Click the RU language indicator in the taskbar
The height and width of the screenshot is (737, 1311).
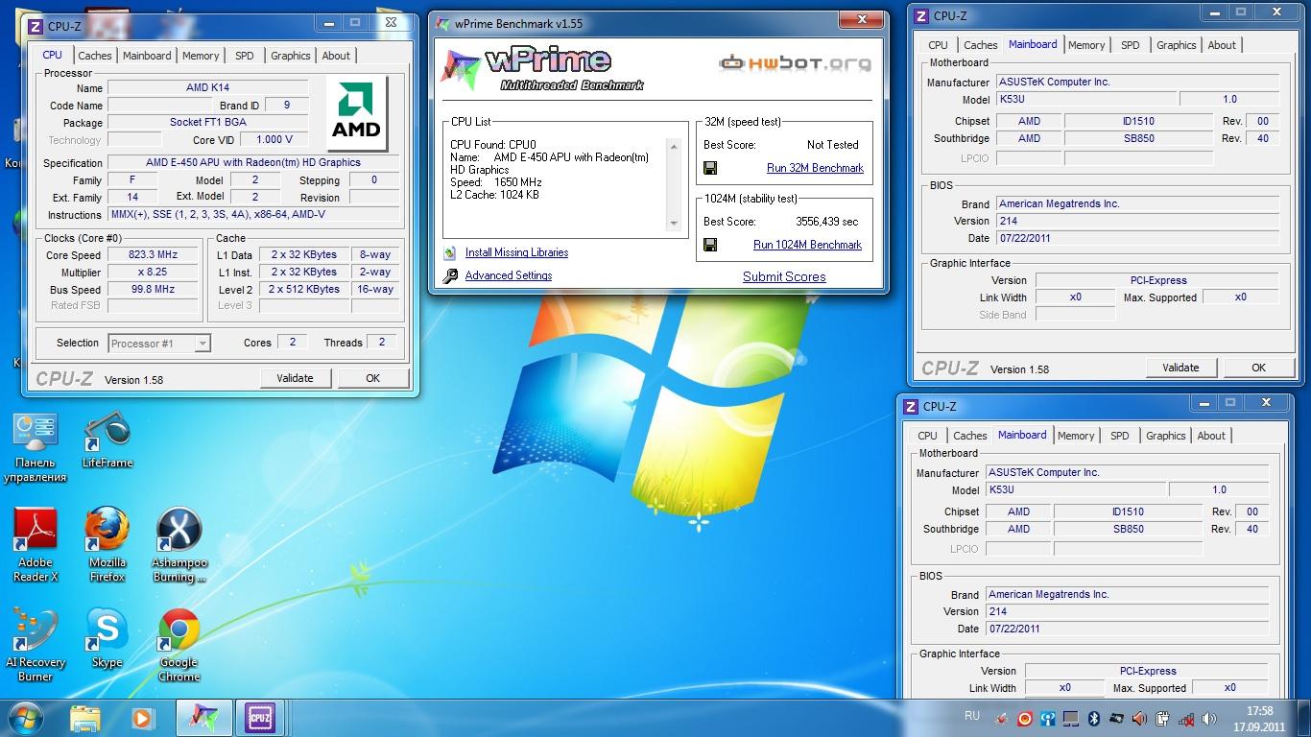[971, 716]
